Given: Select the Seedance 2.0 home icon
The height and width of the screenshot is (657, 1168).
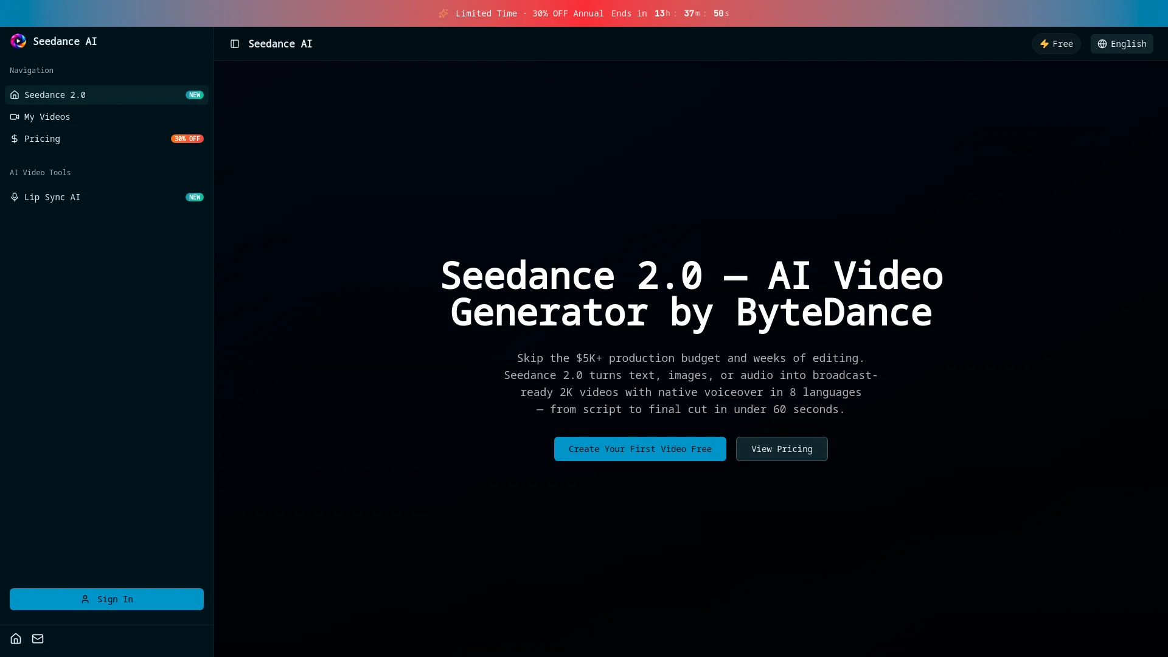Looking at the screenshot, I should click(x=15, y=95).
